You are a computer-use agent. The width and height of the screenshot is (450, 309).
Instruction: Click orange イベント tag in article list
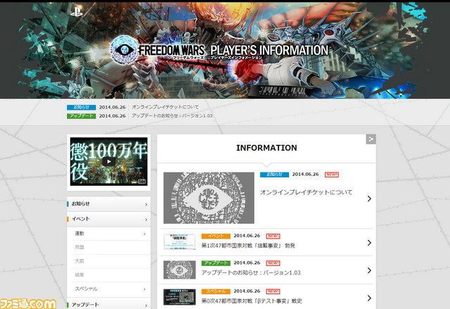tap(216, 236)
